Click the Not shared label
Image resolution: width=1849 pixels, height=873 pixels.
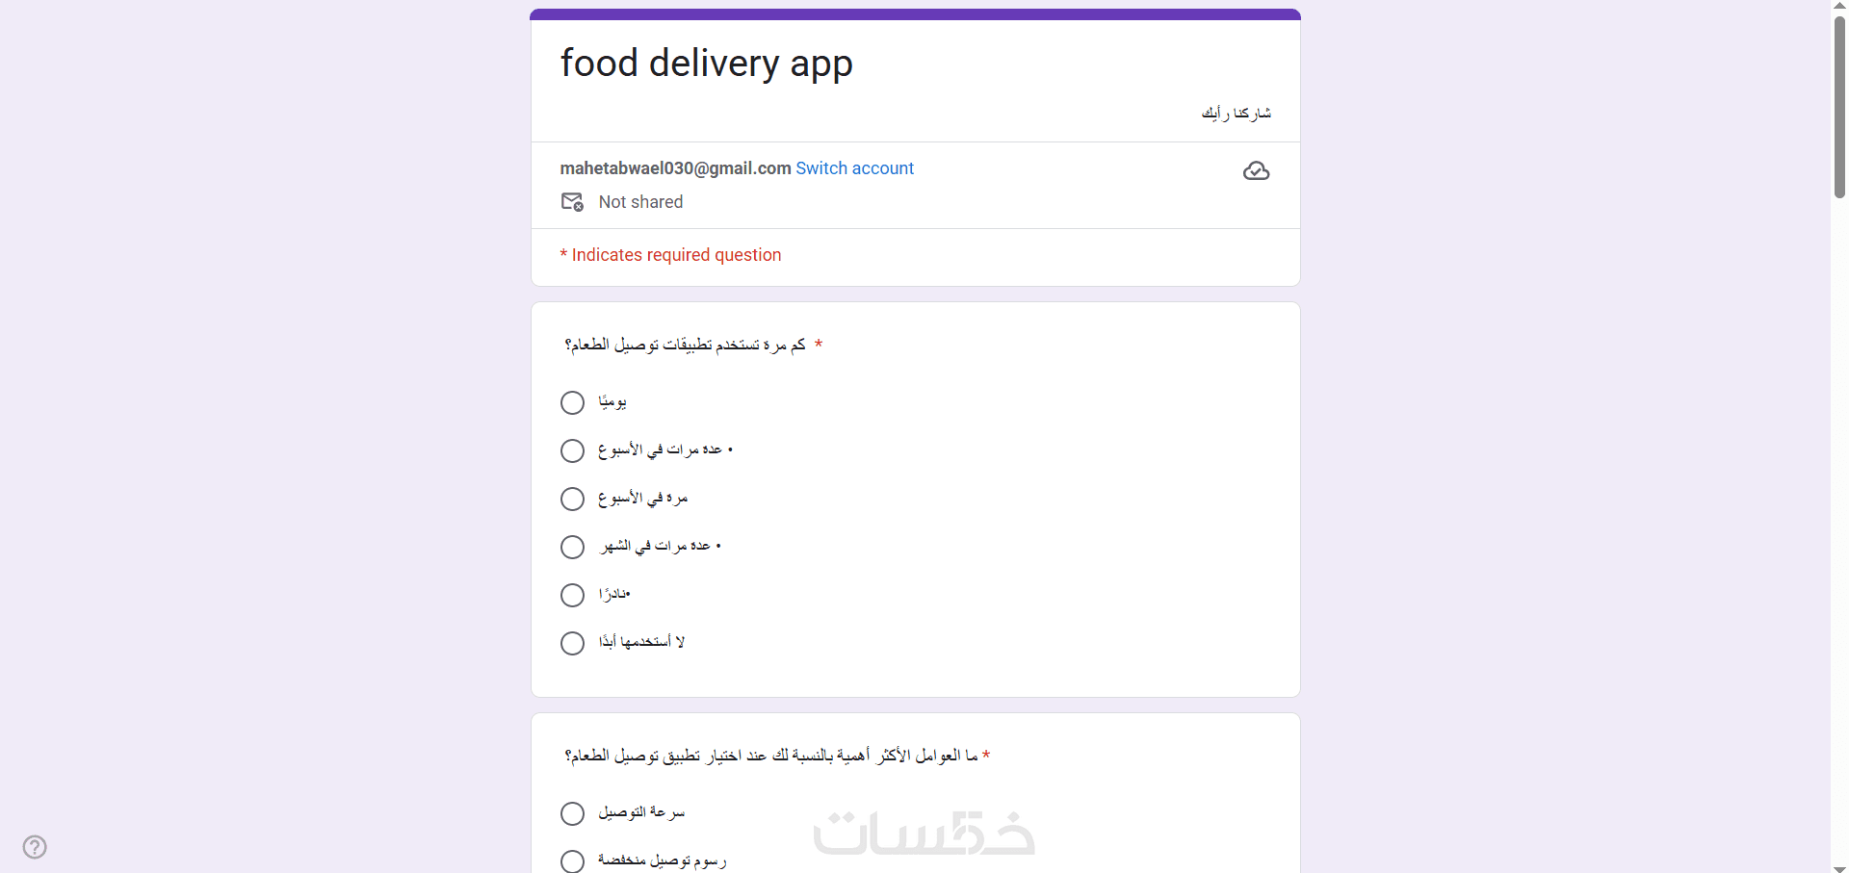point(640,202)
